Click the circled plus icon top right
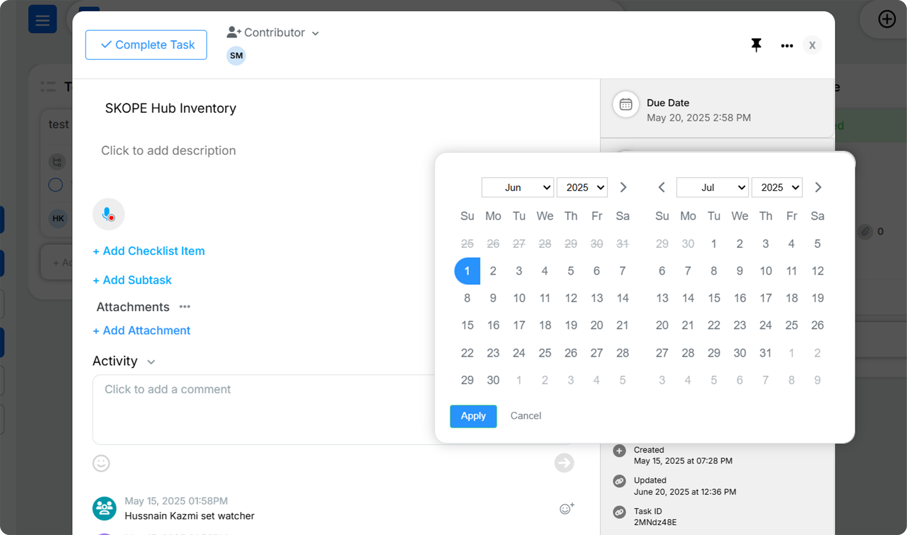 click(887, 19)
